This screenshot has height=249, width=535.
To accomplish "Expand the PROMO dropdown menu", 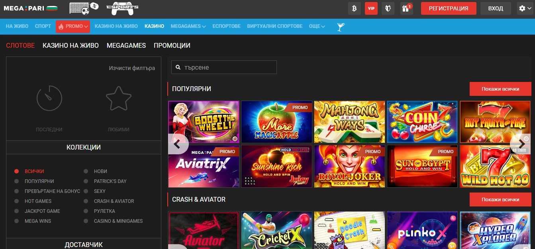I will (73, 26).
